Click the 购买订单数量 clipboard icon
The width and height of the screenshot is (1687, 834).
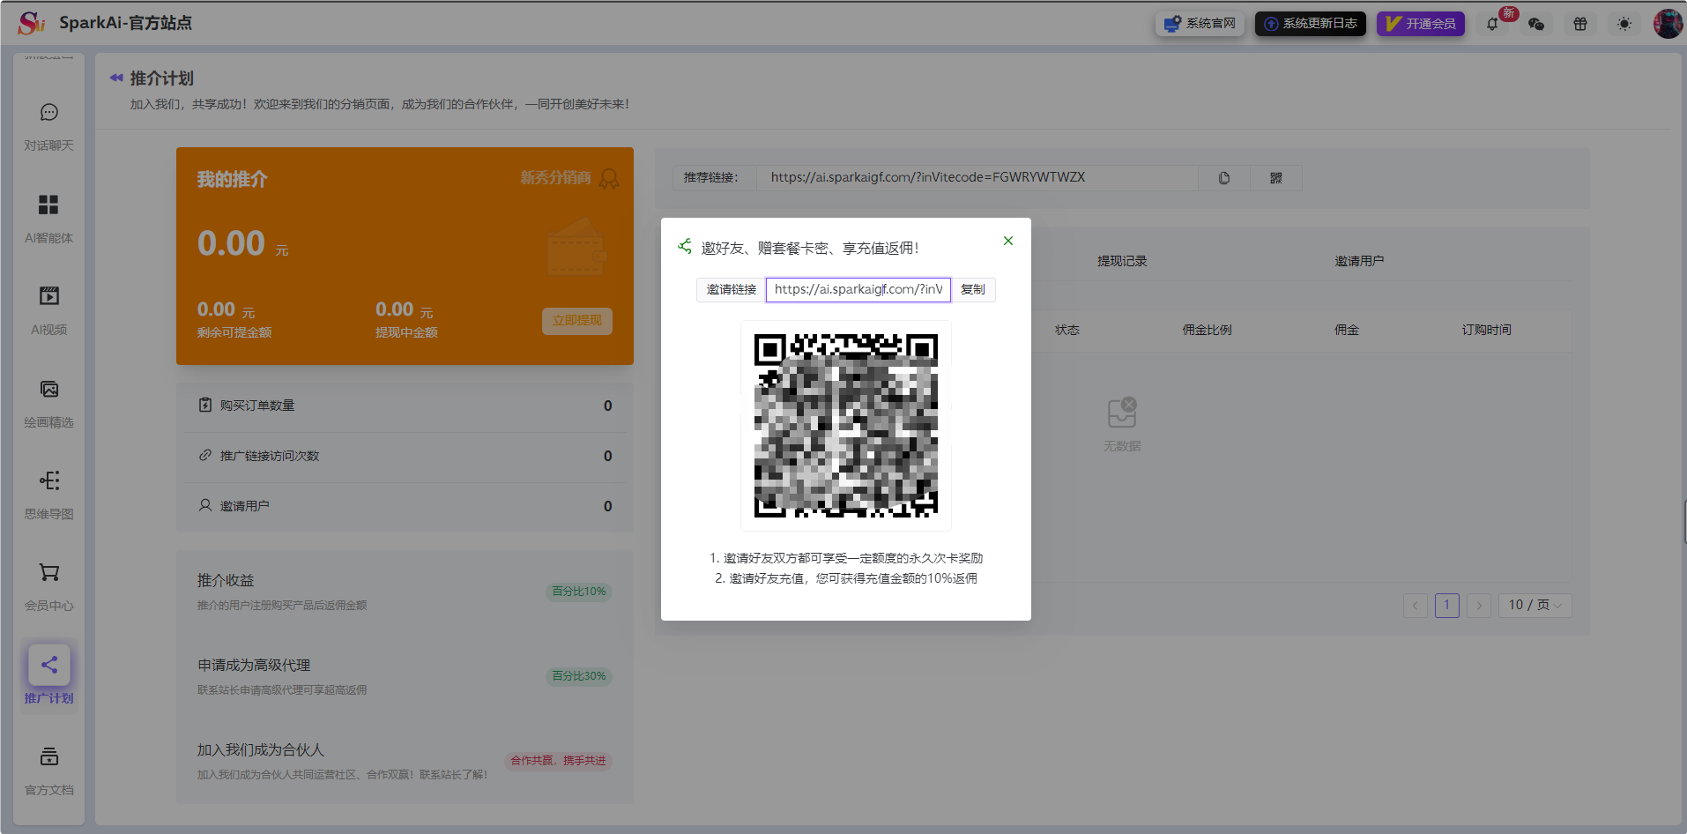coord(205,405)
